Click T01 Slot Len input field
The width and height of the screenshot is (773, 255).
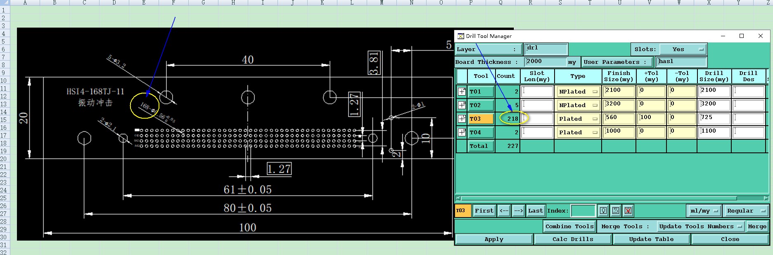click(537, 91)
